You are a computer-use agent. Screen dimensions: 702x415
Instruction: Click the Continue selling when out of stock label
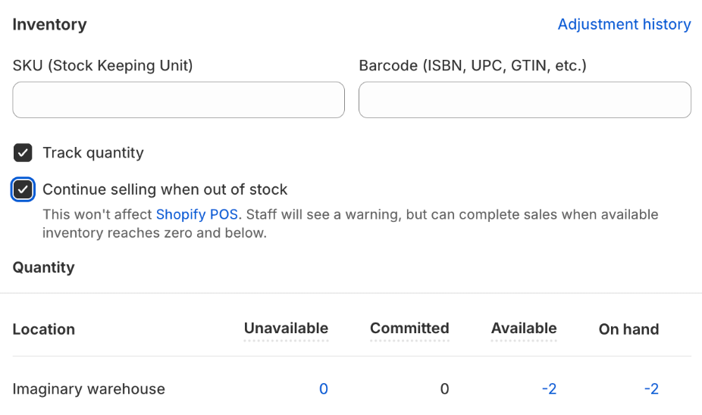[x=165, y=189]
